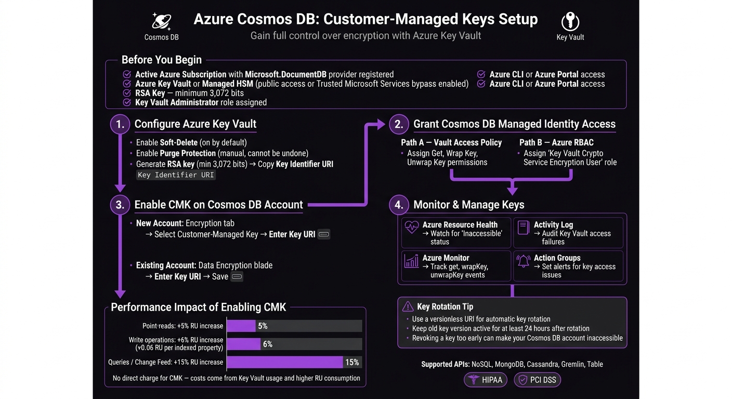Screen dimensions: 732x399
Task: Click the shield icon in the PCI DSS badge
Action: [522, 380]
